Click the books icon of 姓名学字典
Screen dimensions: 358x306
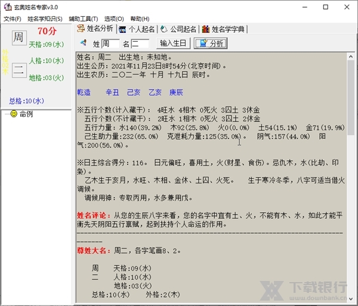pyautogui.click(x=205, y=29)
